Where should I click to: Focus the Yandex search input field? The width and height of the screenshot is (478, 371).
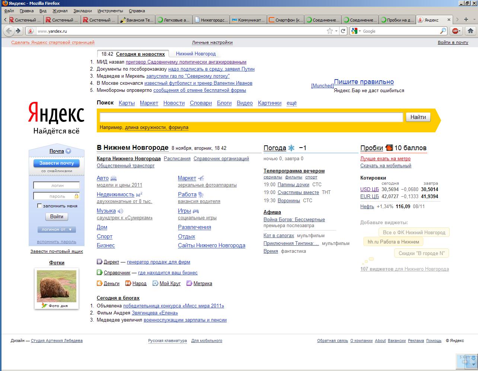click(x=251, y=117)
